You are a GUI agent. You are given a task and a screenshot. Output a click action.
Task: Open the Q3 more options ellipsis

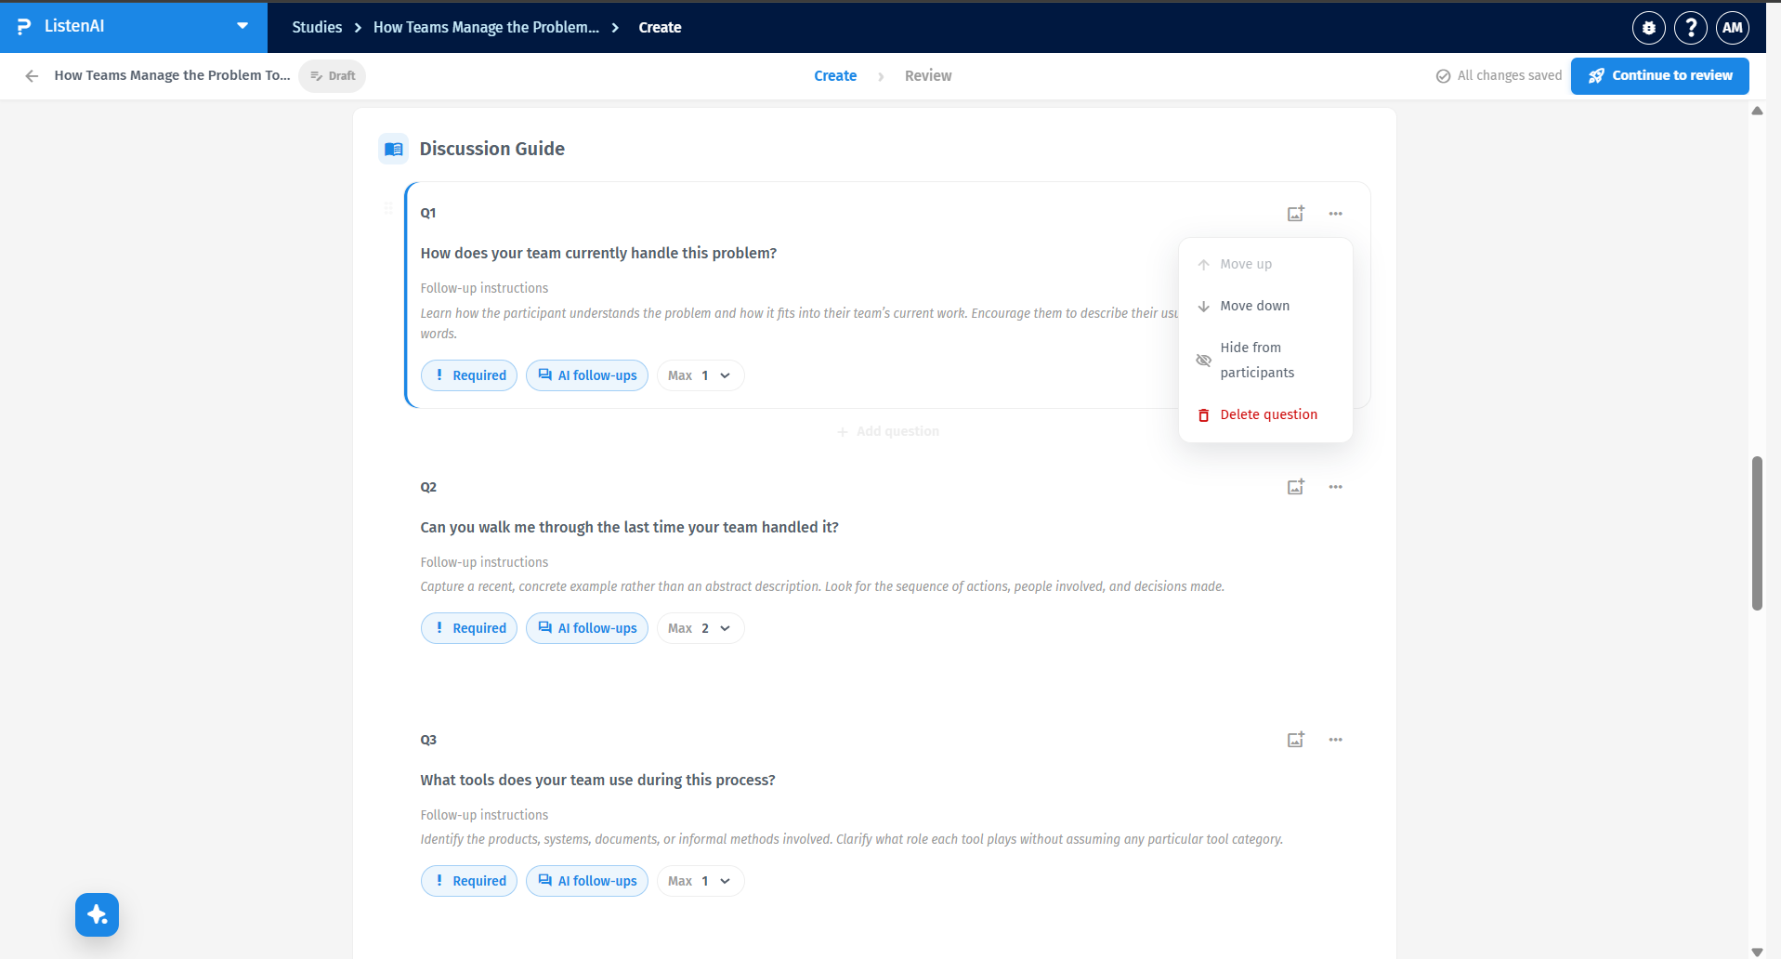tap(1336, 740)
